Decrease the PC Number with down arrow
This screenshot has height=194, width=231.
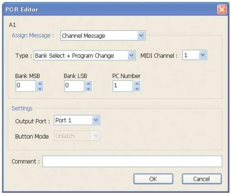[x=137, y=89]
